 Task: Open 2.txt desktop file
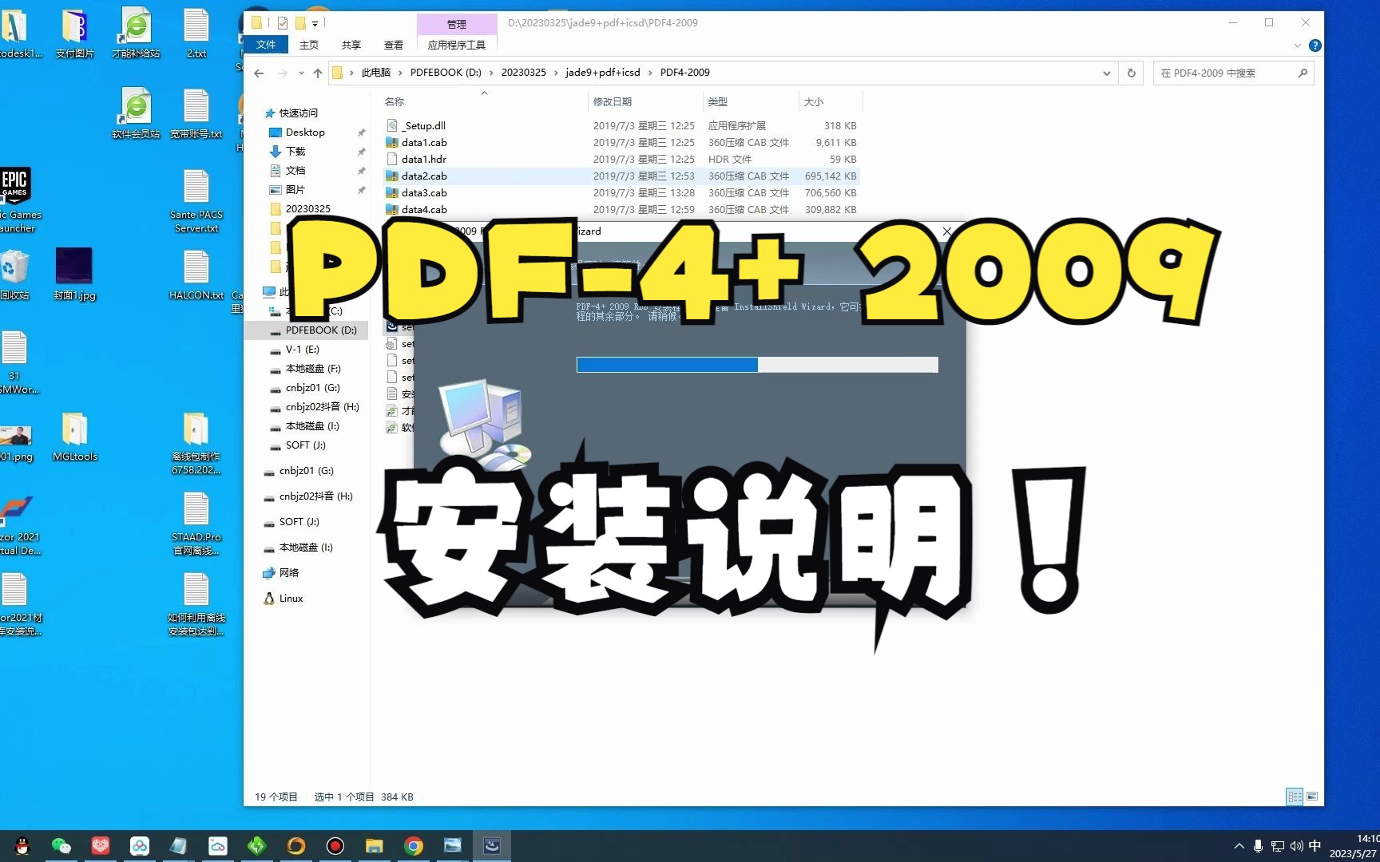[196, 34]
